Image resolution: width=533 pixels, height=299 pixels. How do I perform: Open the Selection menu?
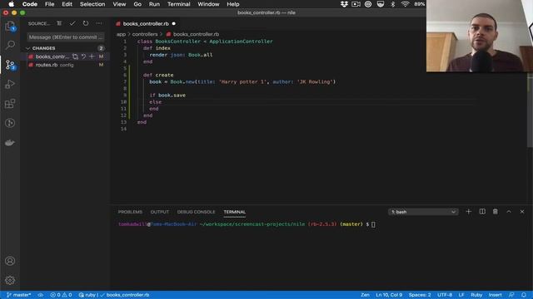coord(92,4)
